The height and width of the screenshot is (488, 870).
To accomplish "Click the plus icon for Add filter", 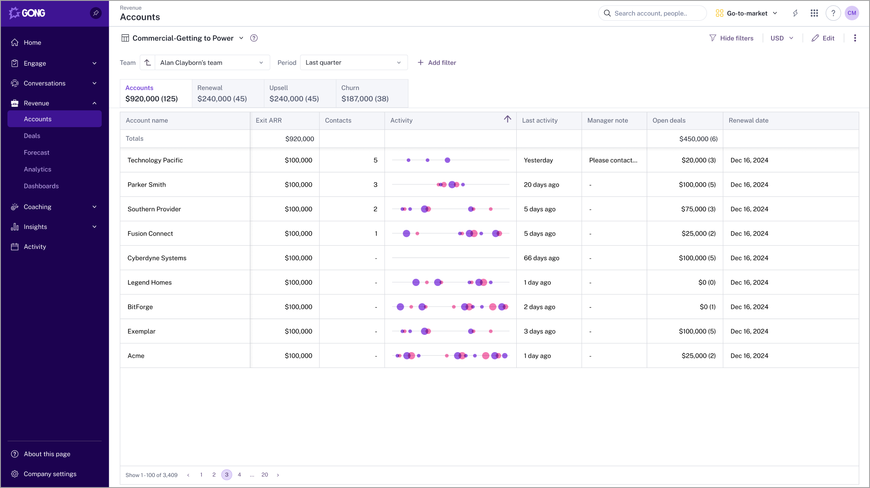I will coord(420,63).
